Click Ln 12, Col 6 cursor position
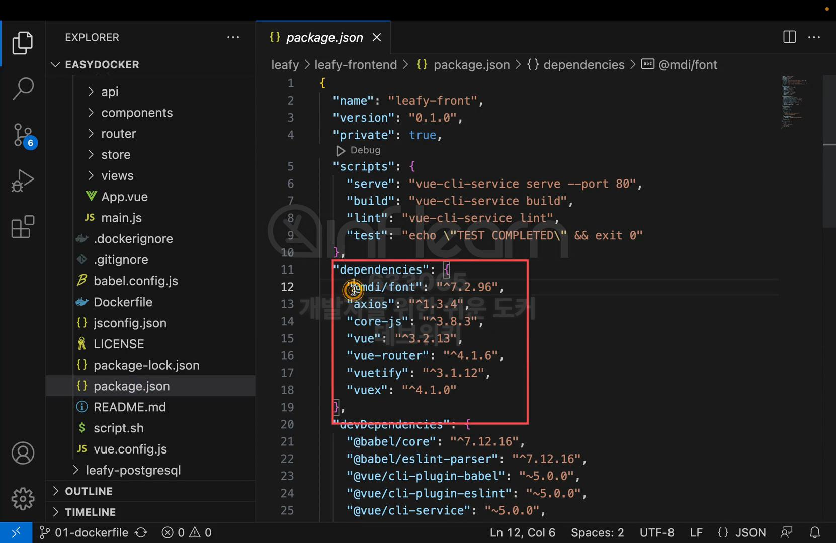The width and height of the screenshot is (836, 543). coord(522,532)
